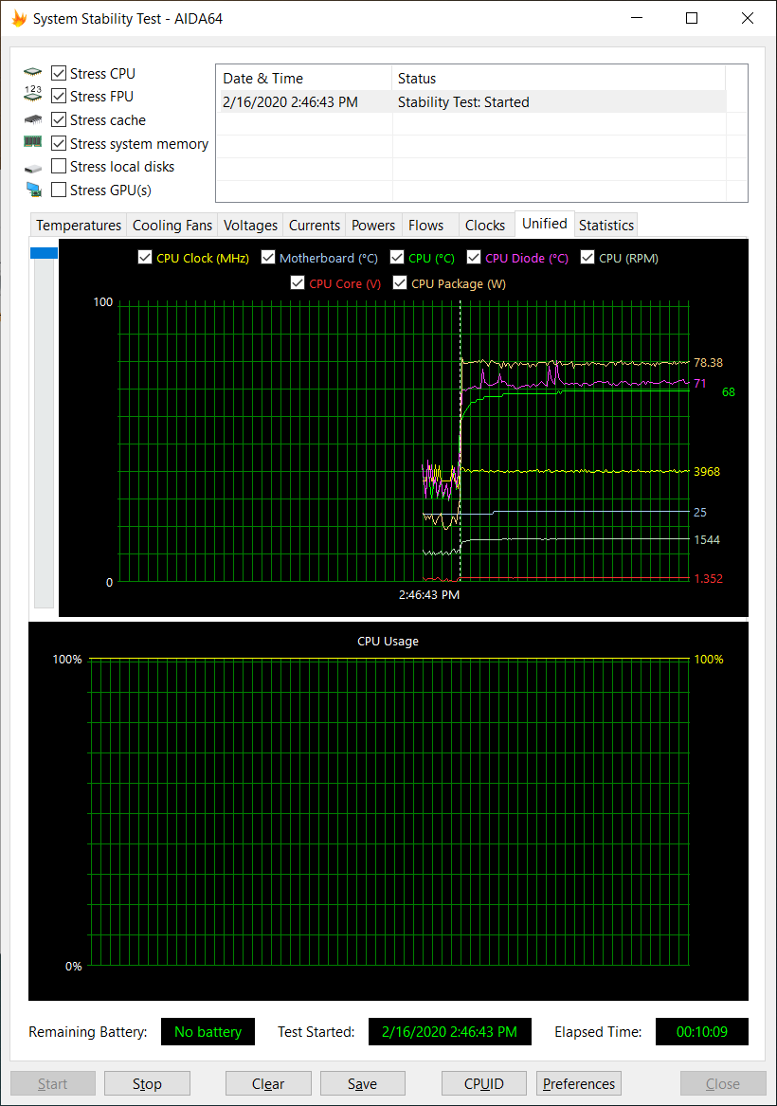Switch to the Voltages tab
This screenshot has height=1106, width=777.
click(250, 225)
